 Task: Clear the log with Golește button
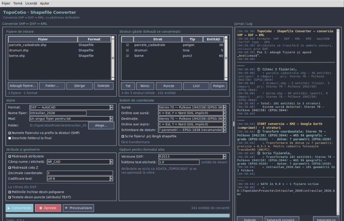[250, 219]
